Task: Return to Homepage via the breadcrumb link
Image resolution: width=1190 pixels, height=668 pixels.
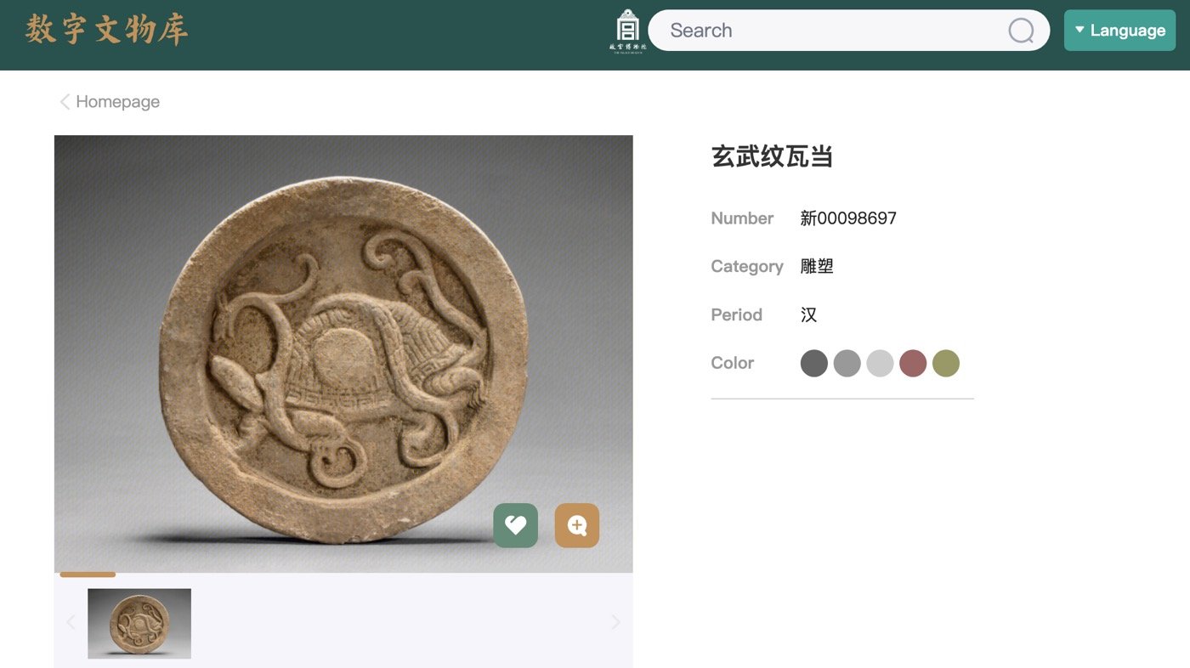Action: coord(117,102)
